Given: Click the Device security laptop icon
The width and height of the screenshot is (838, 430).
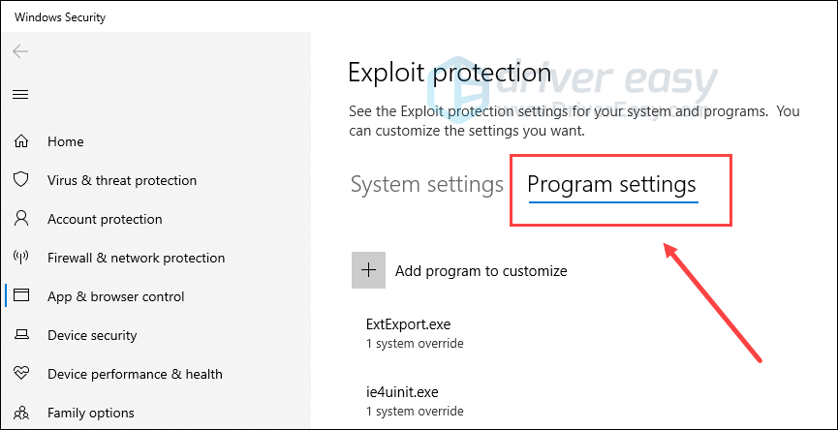Looking at the screenshot, I should point(20,335).
